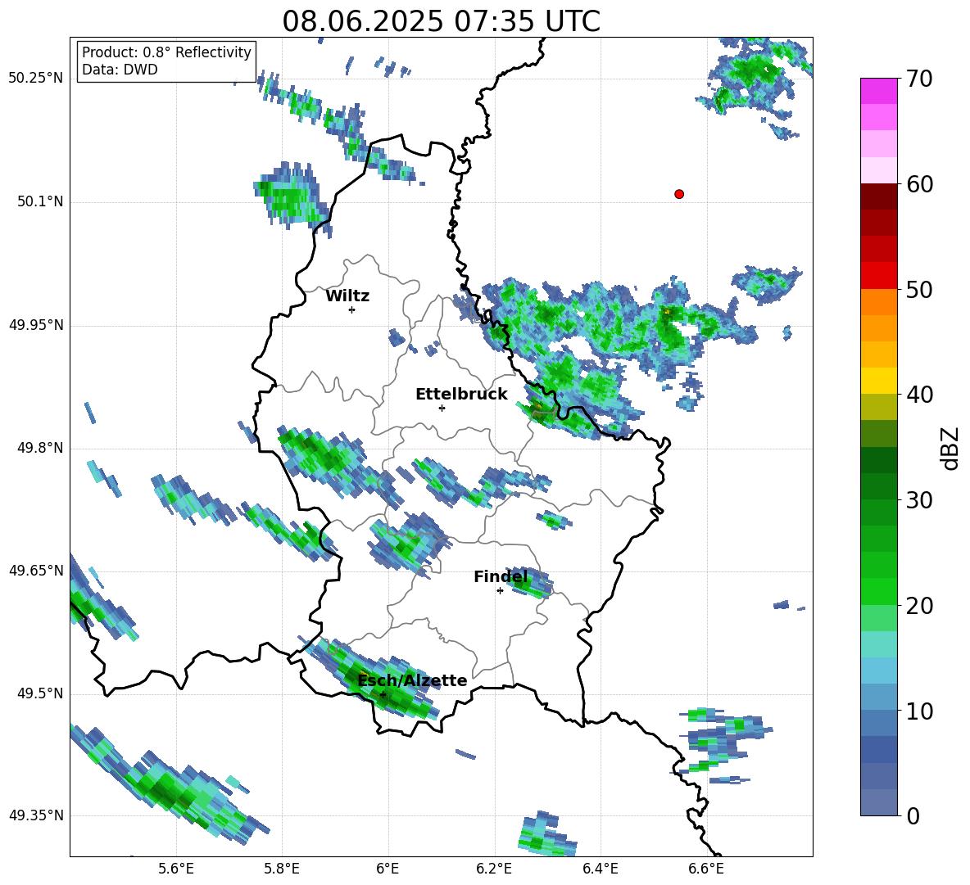Click the 6°E longitude label

(388, 869)
